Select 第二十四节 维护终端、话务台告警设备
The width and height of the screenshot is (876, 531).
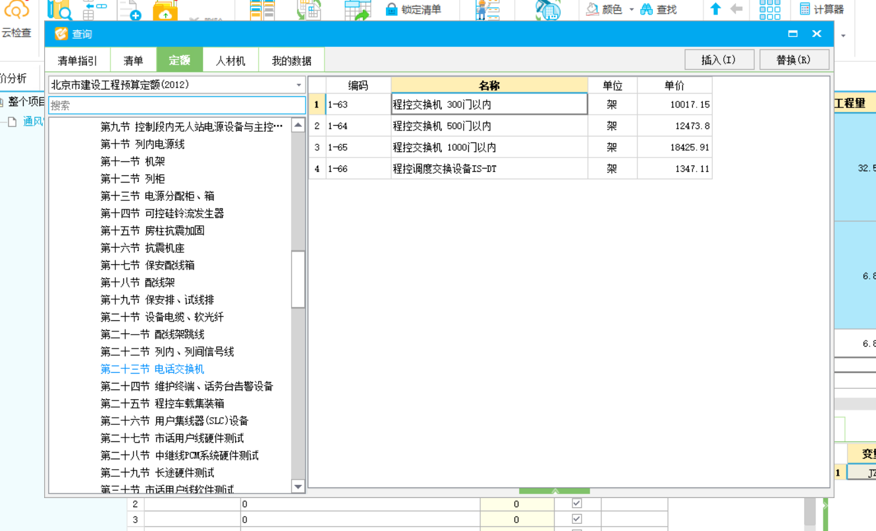tap(187, 386)
